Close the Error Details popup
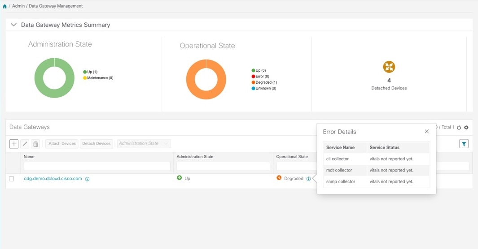Viewport: 478px width, 249px height. (x=427, y=132)
